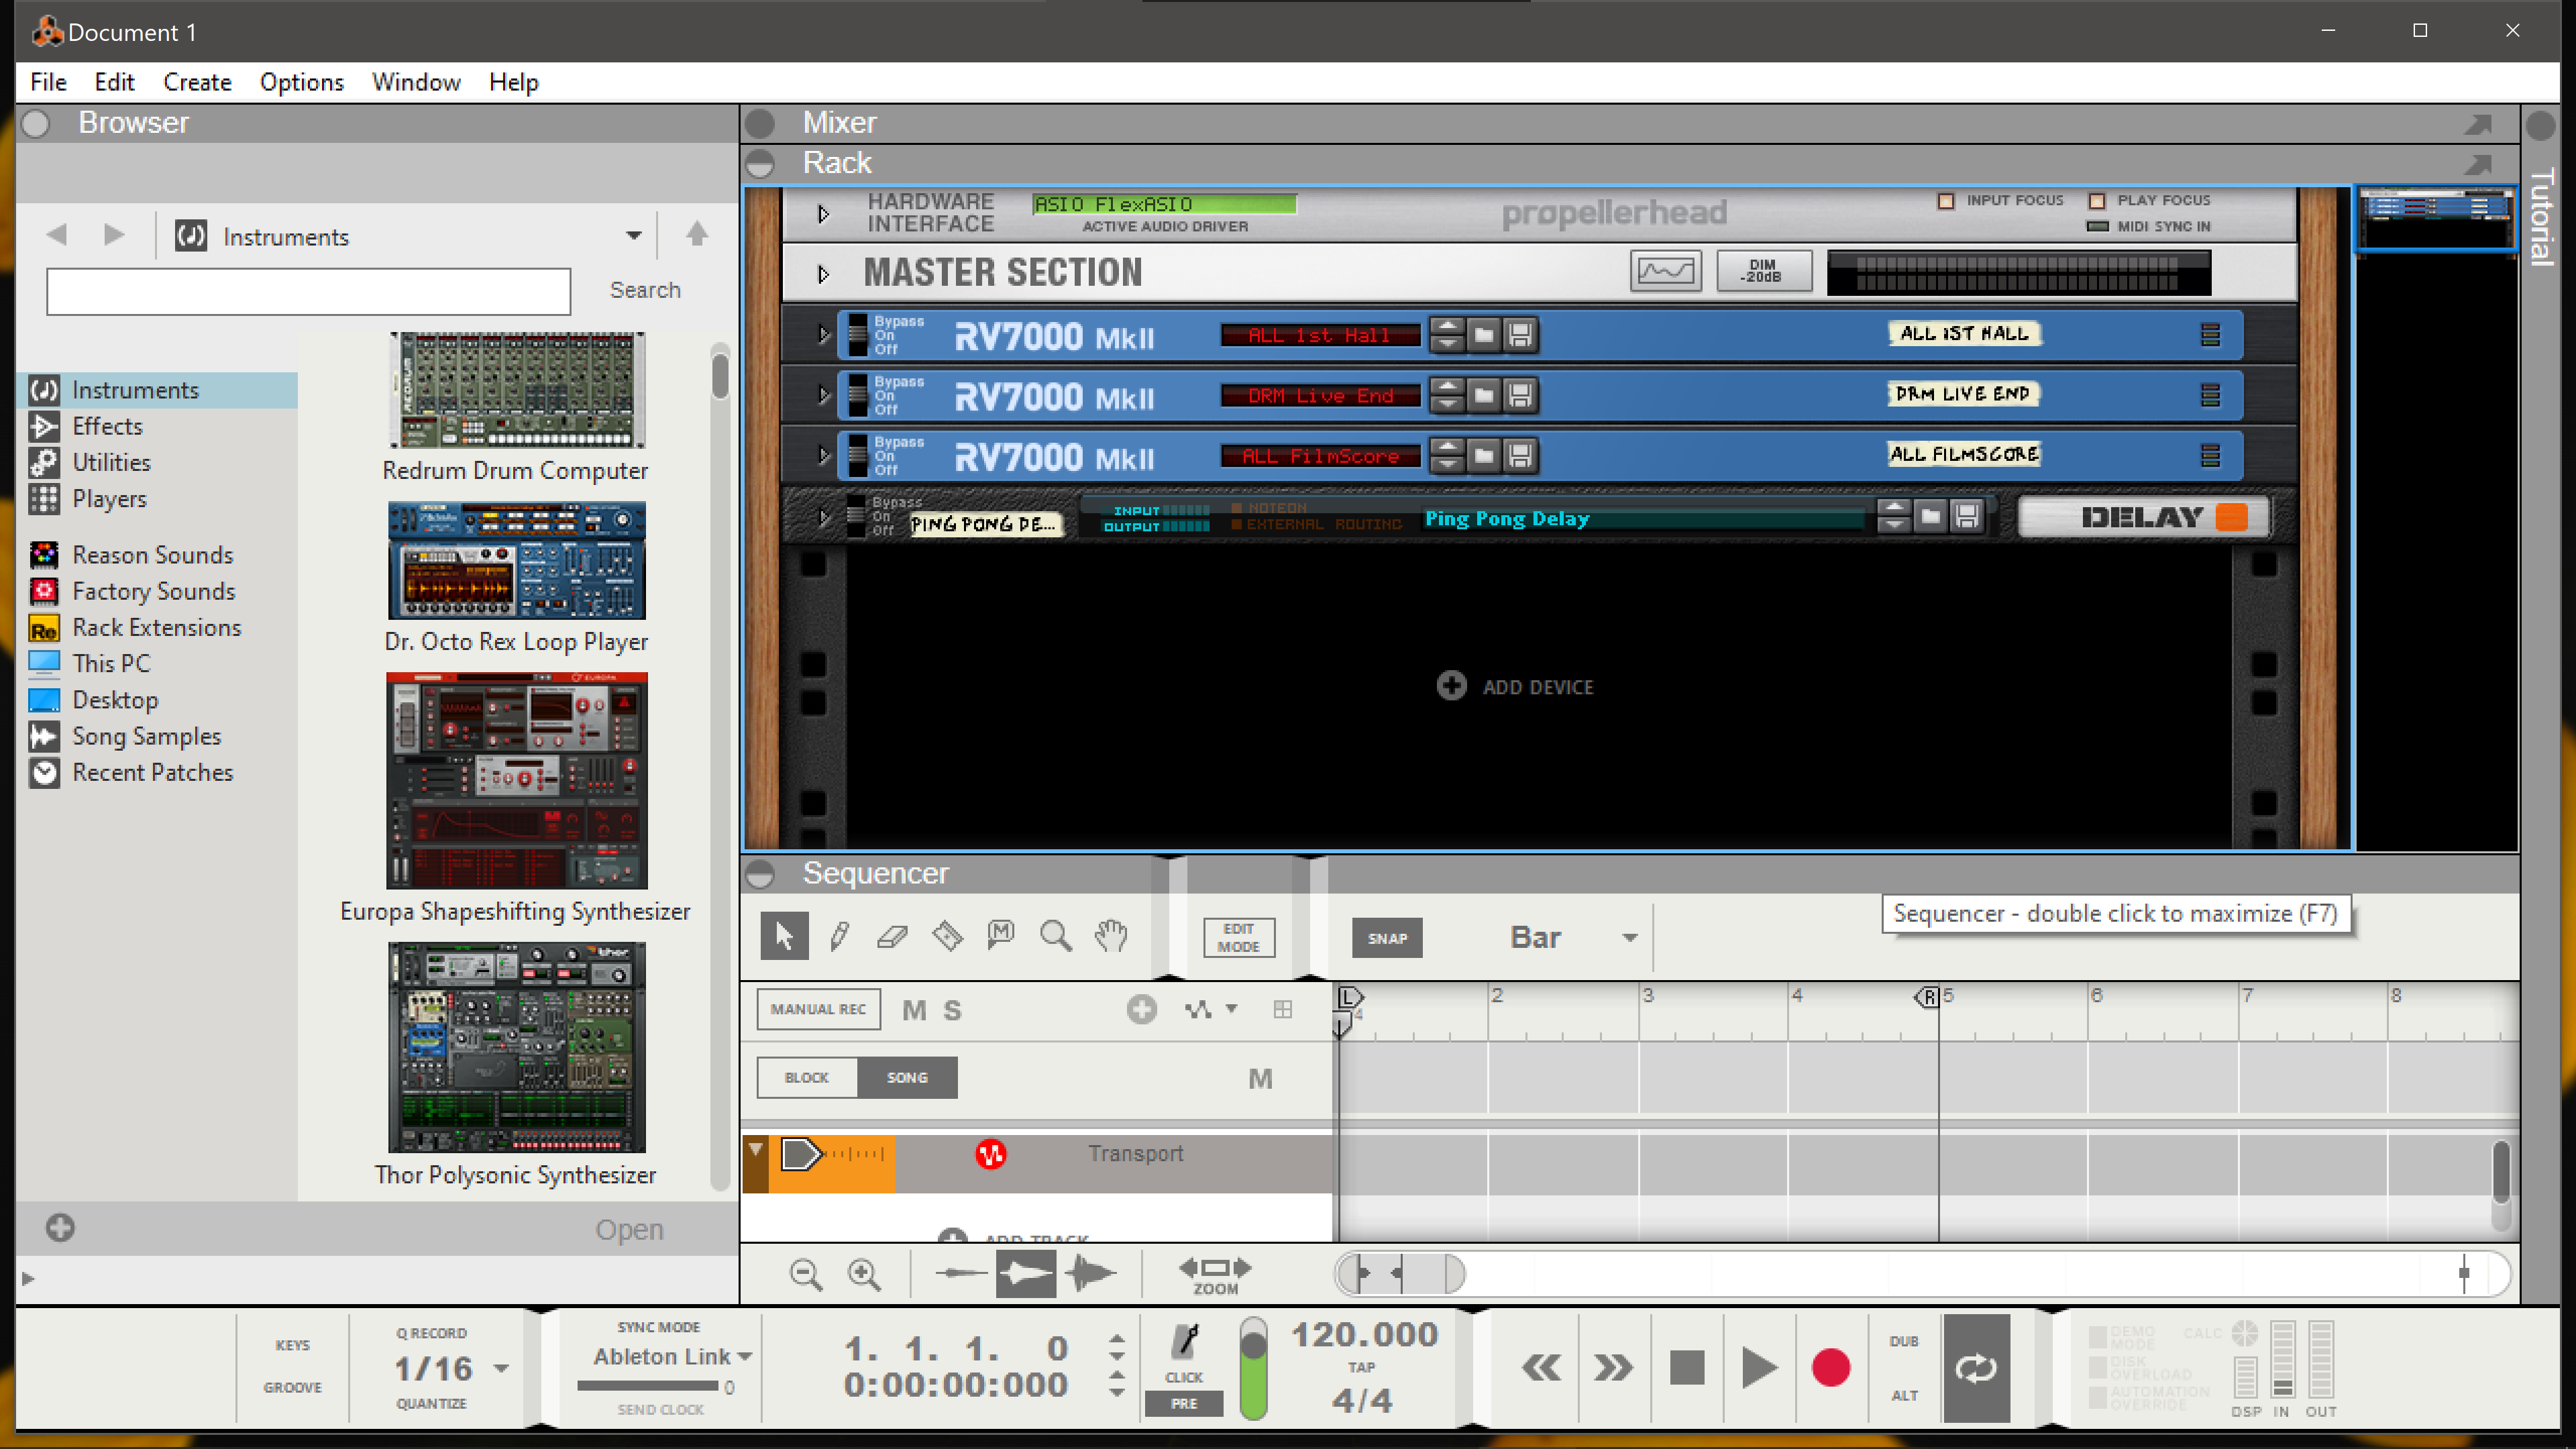Click the horizontal zoom out magnifier
The width and height of the screenshot is (2576, 1449).
coord(806,1274)
